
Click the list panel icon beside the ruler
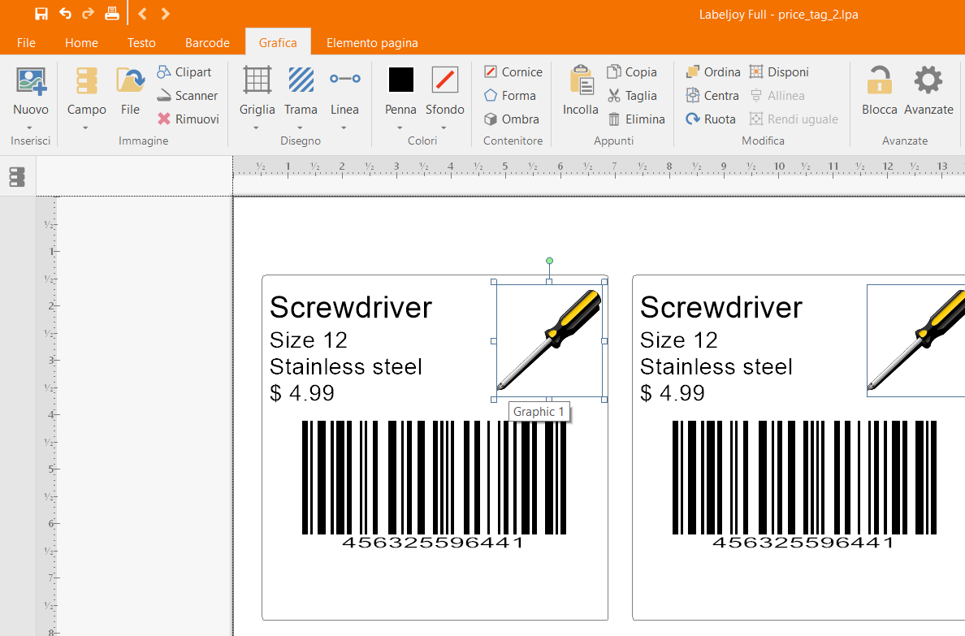click(17, 177)
